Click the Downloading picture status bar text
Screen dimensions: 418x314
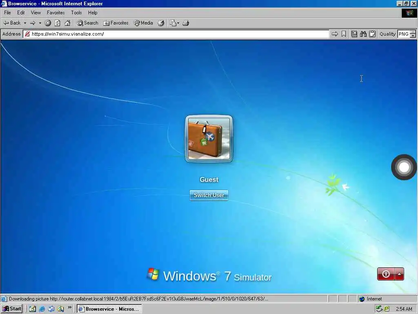coord(138,299)
